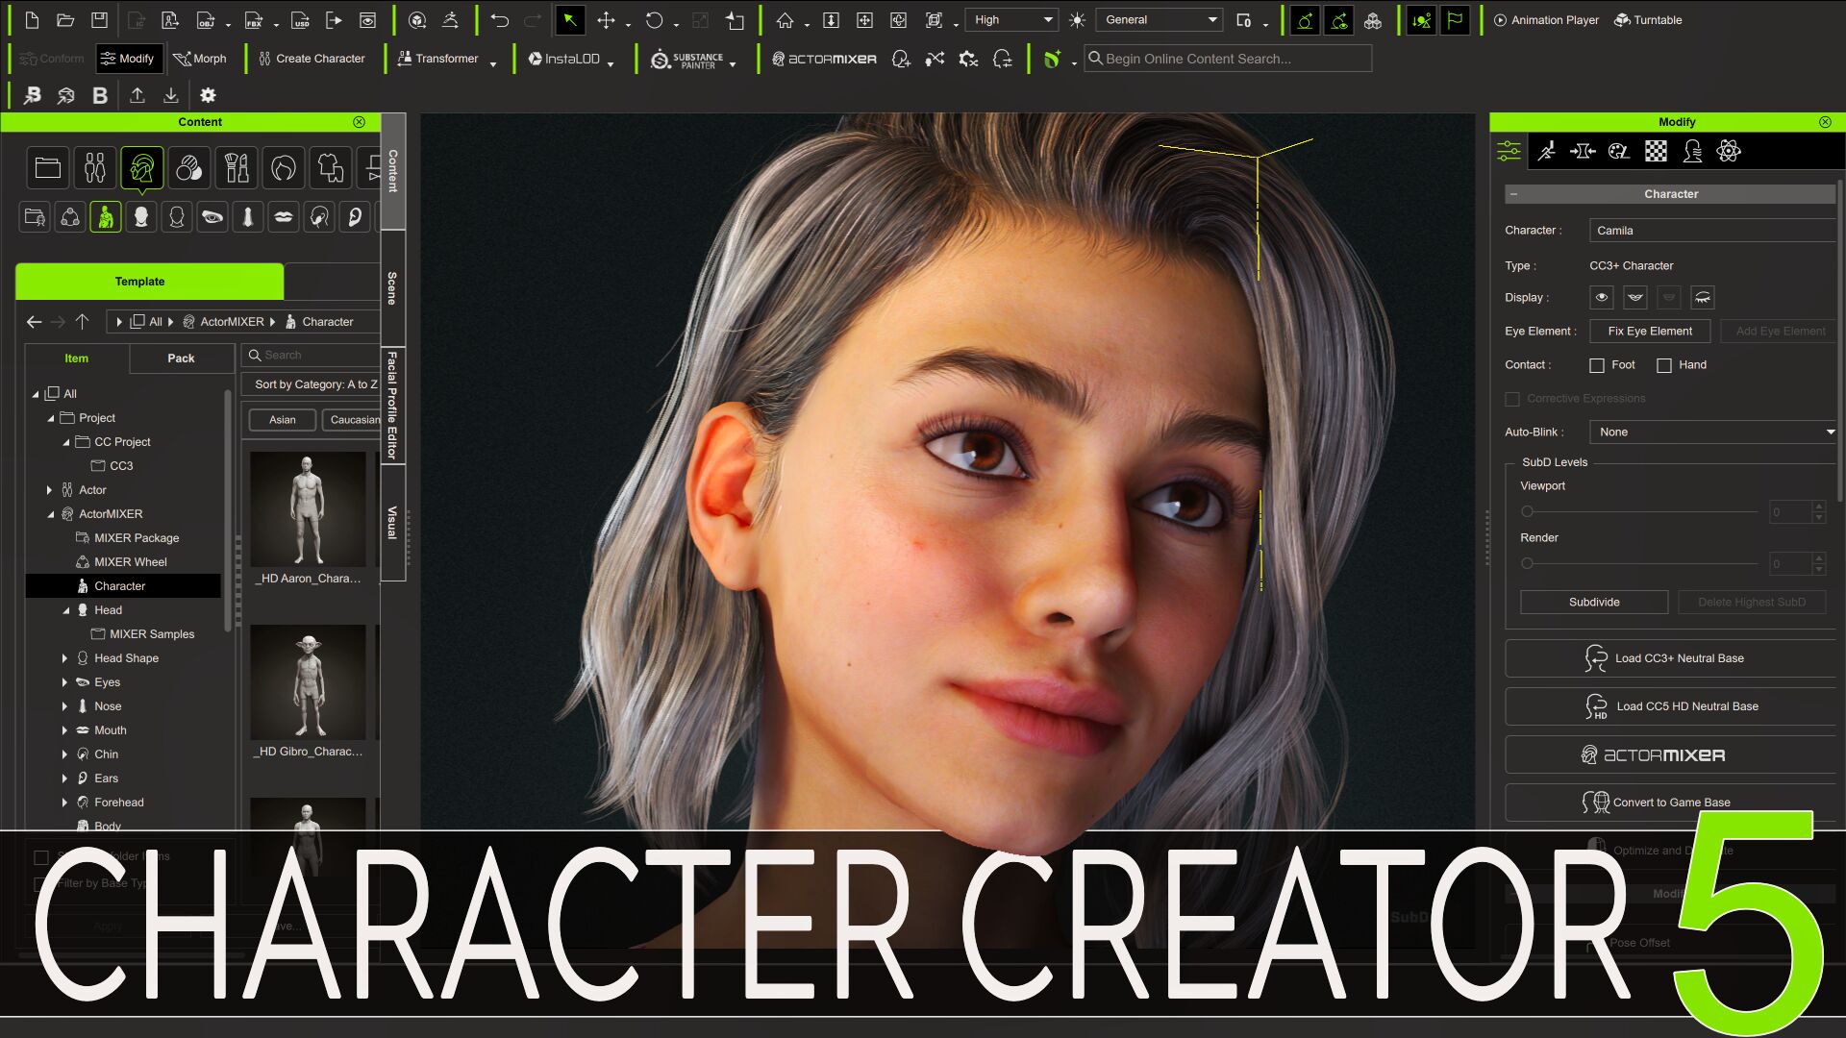Switch to the Pack tab
Image resolution: width=1846 pixels, height=1038 pixels.
click(181, 358)
